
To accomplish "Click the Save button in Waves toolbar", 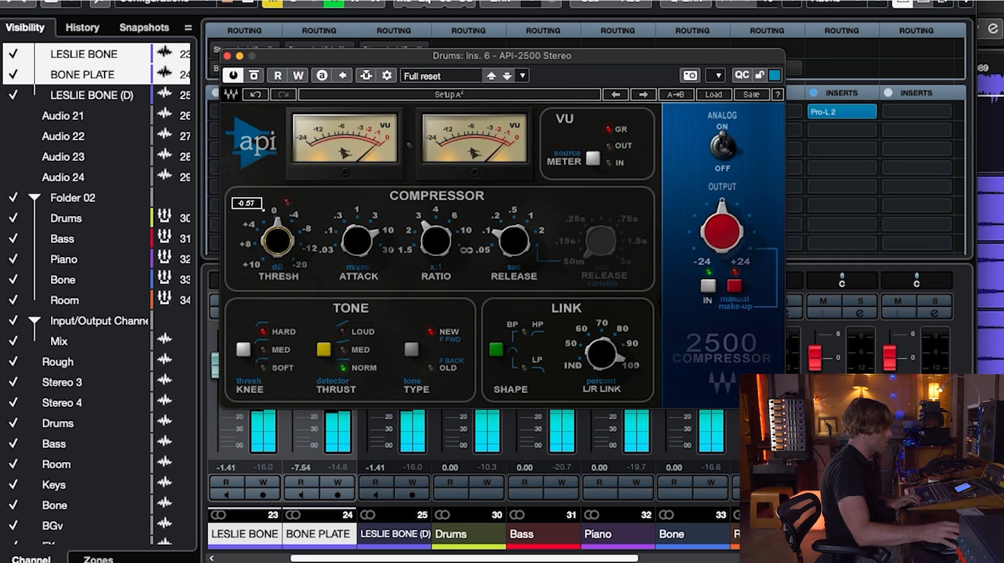I will [751, 95].
